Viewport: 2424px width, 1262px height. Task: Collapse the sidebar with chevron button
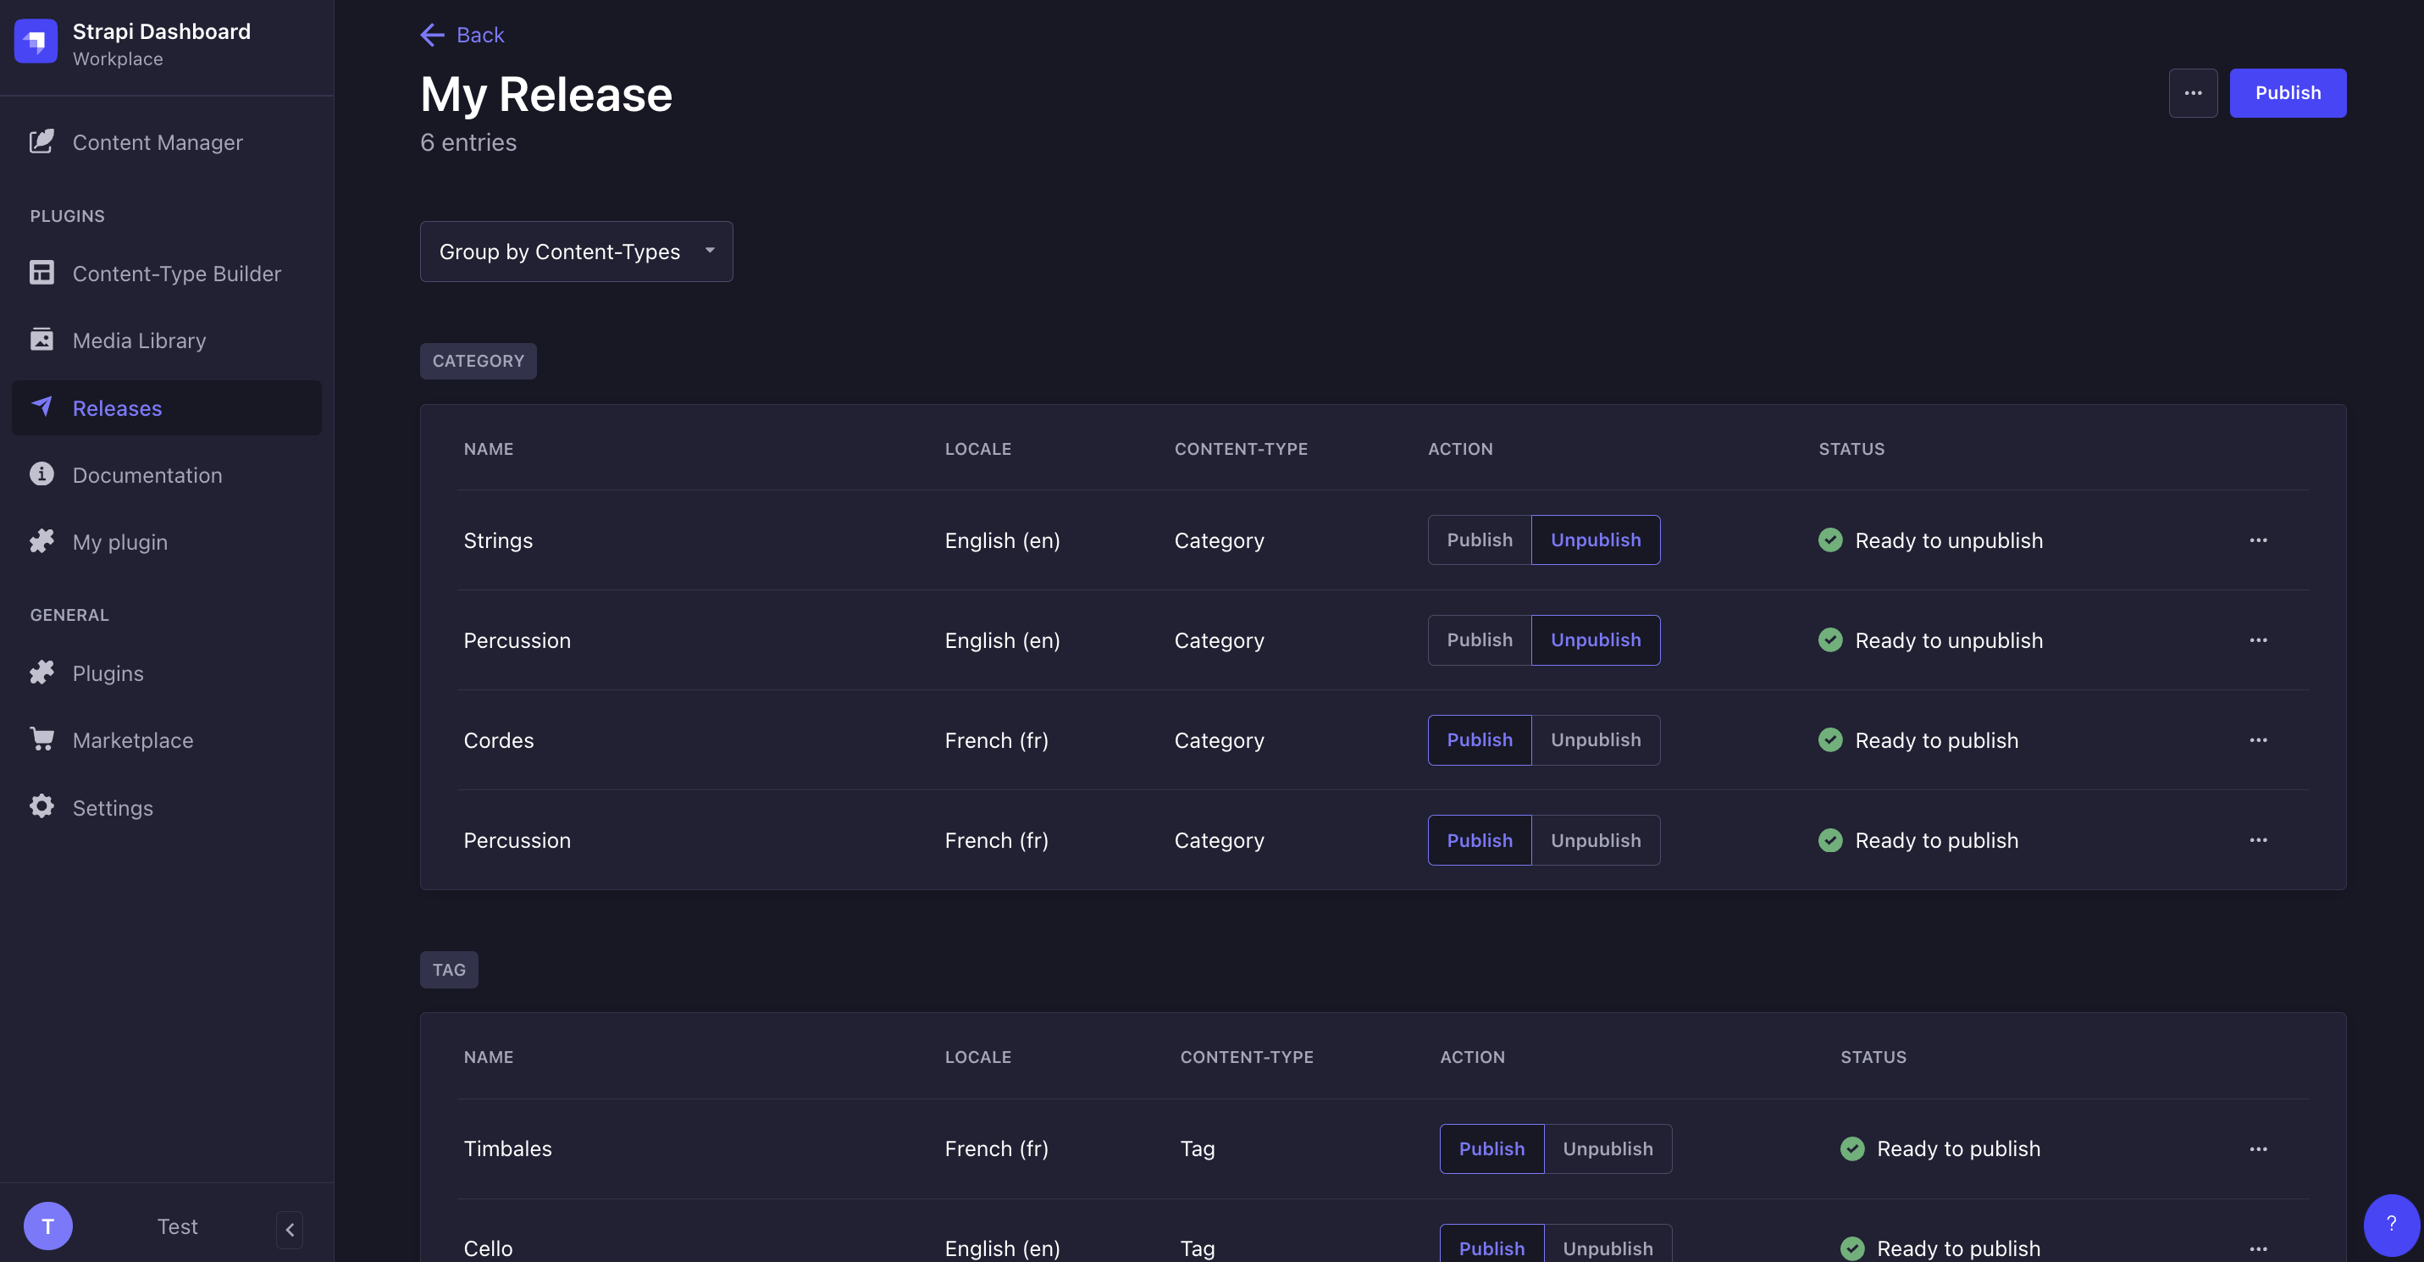290,1229
